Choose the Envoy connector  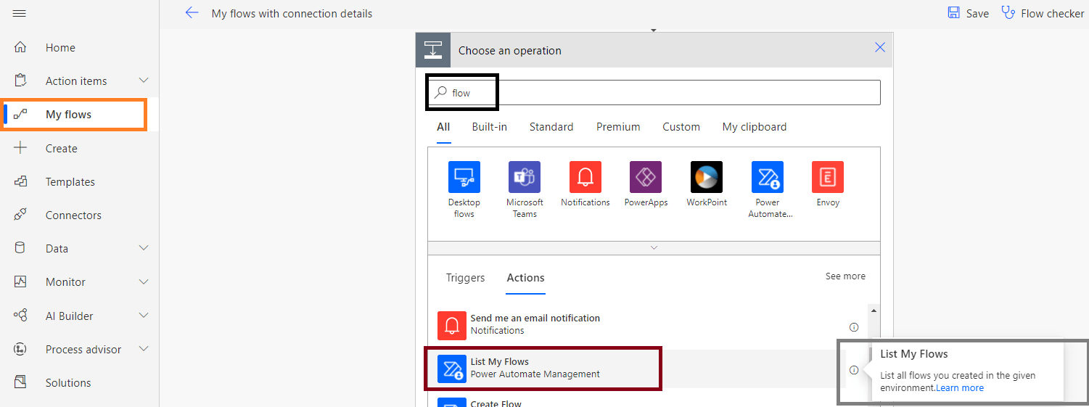[828, 184]
